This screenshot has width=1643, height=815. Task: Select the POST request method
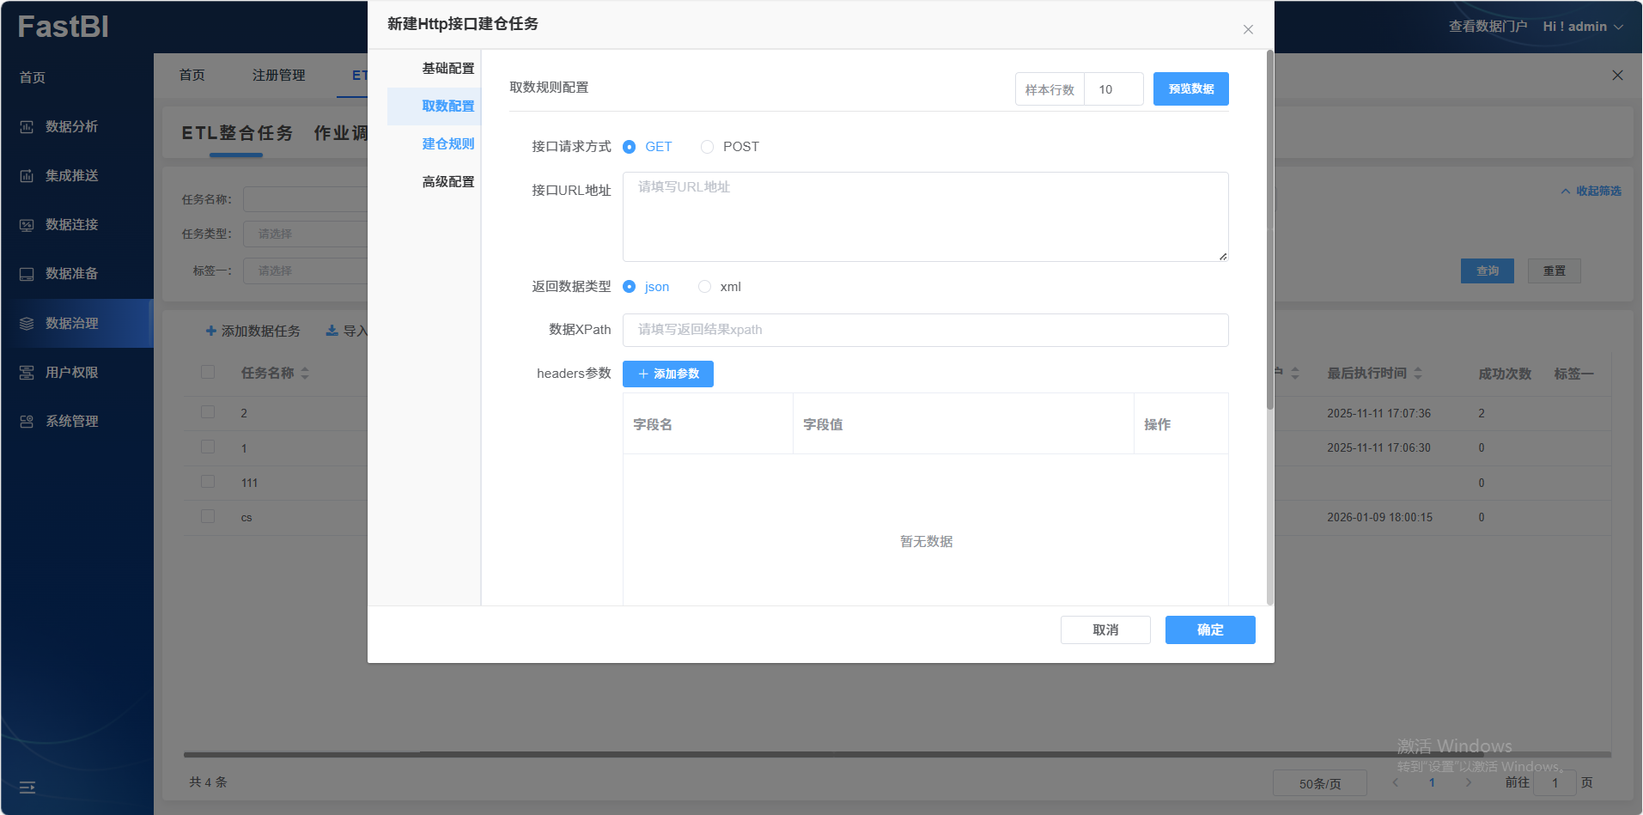[707, 146]
